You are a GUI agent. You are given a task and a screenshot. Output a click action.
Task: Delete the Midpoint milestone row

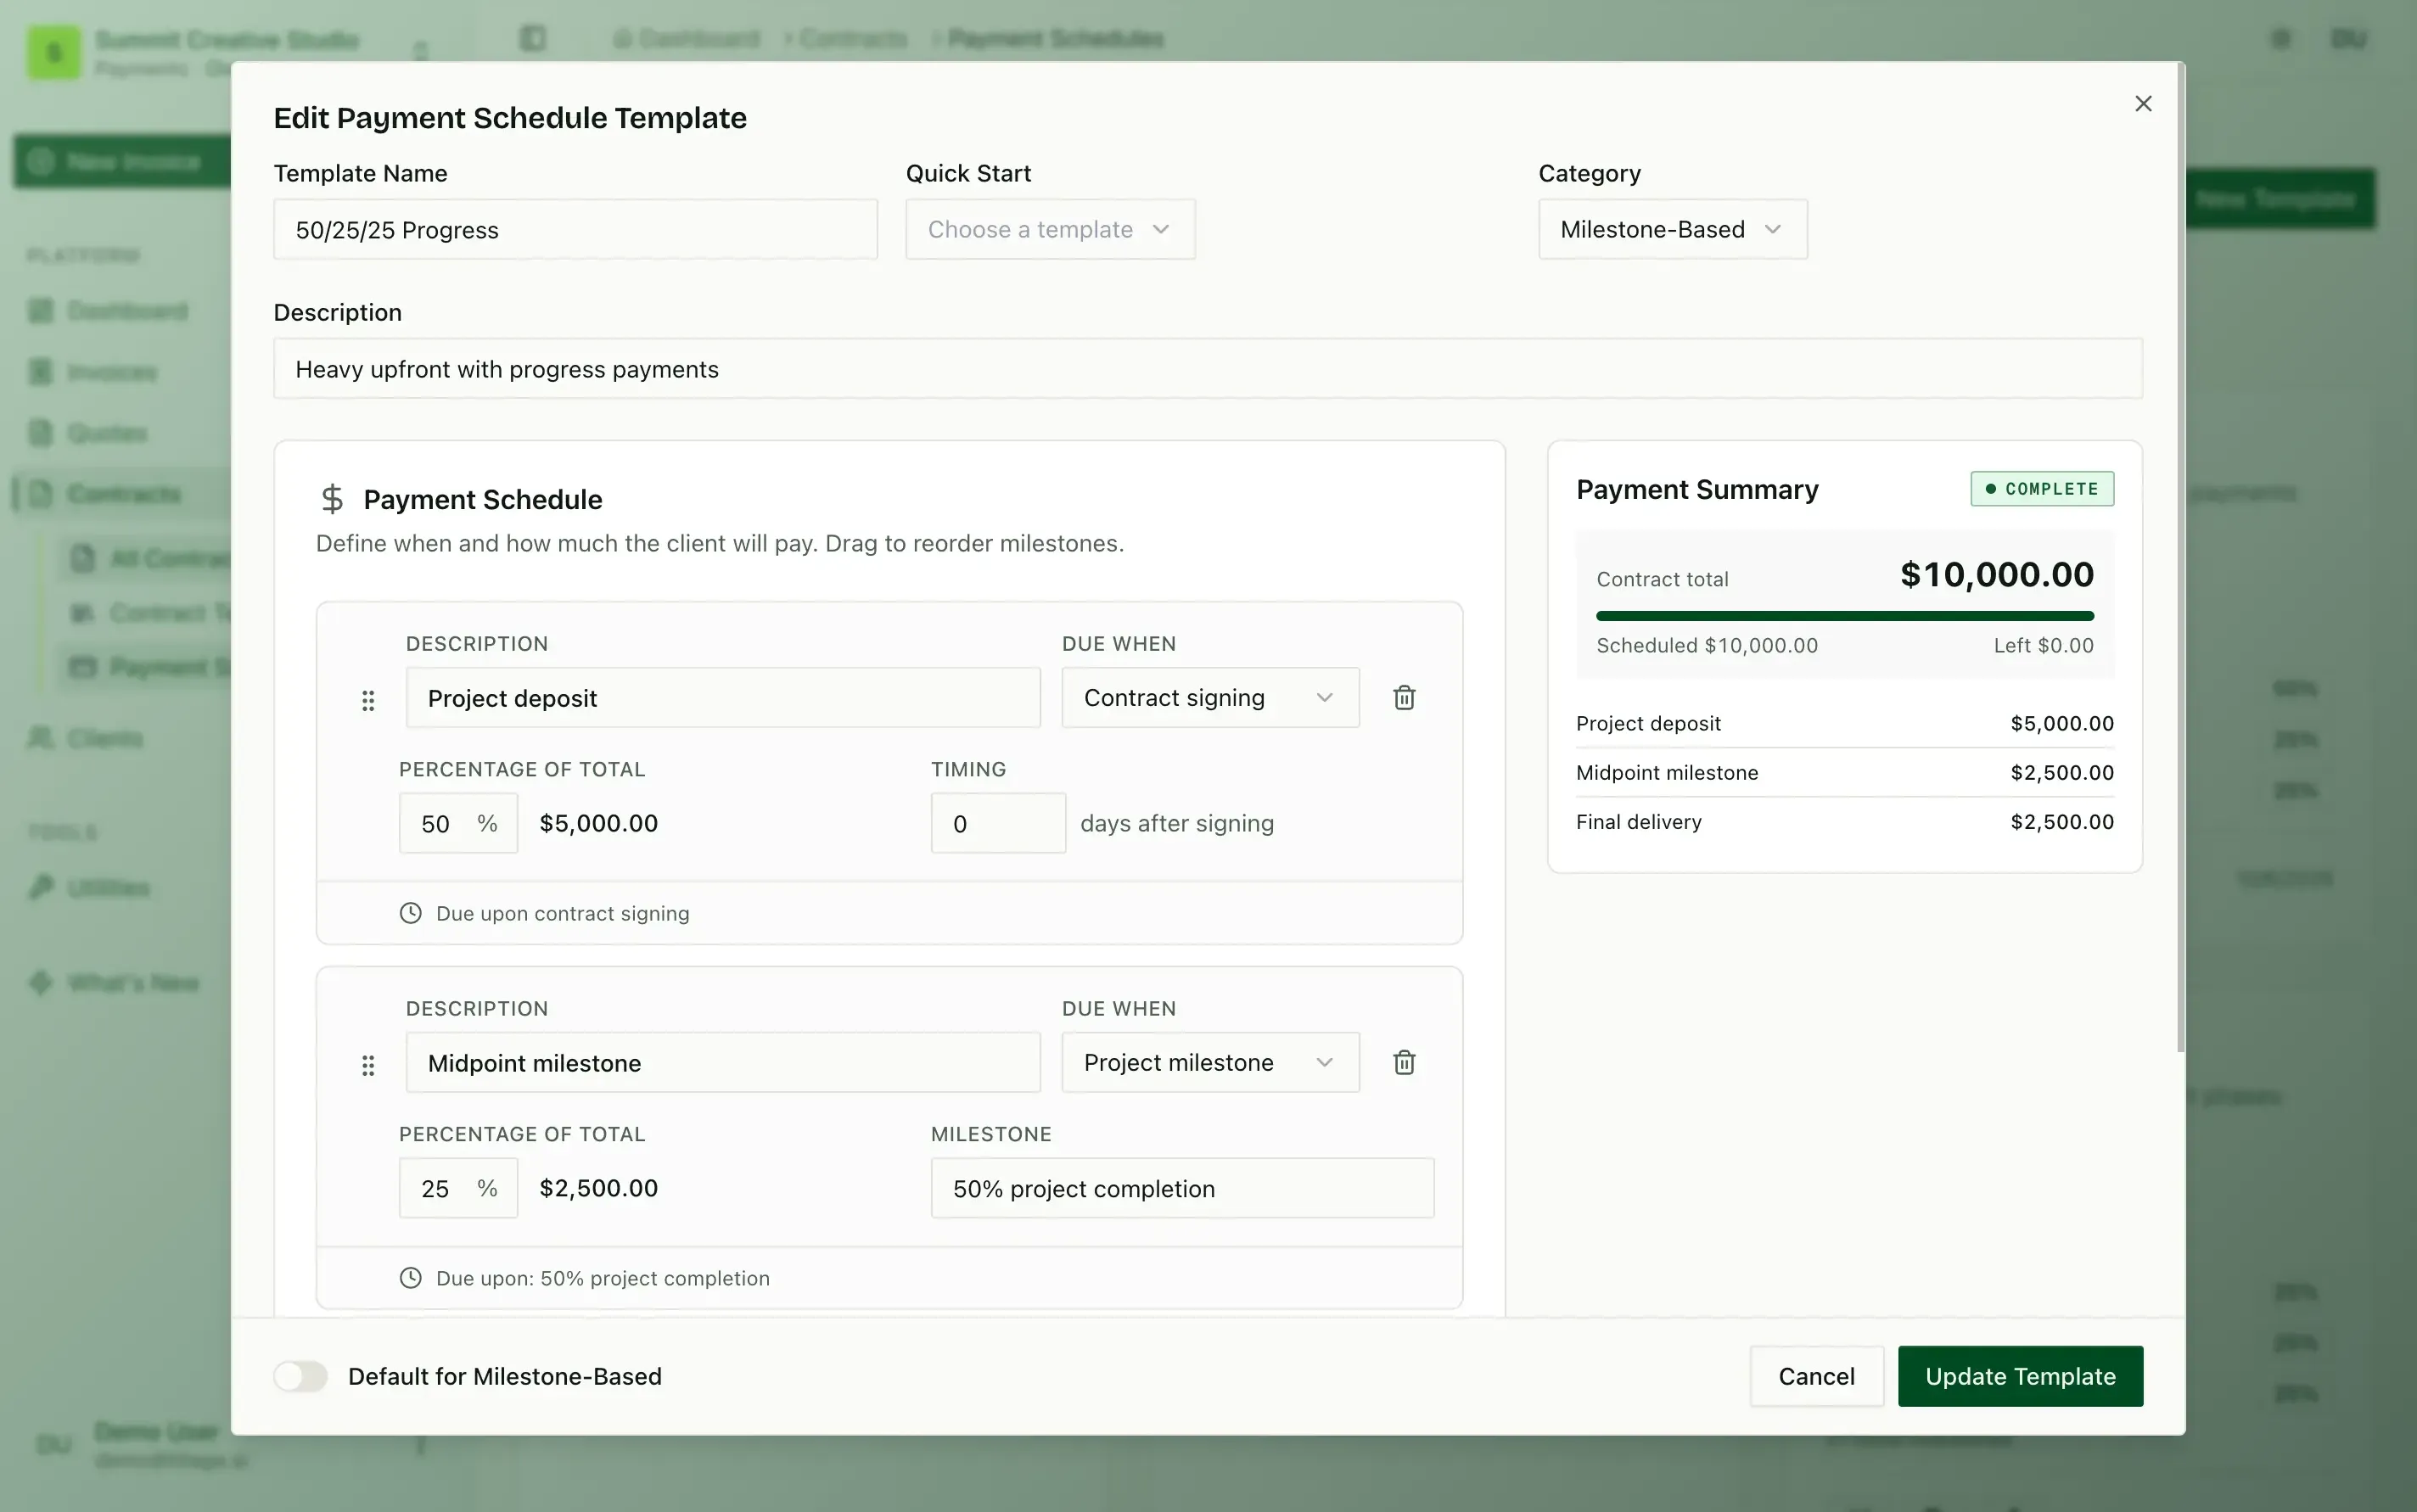point(1404,1062)
